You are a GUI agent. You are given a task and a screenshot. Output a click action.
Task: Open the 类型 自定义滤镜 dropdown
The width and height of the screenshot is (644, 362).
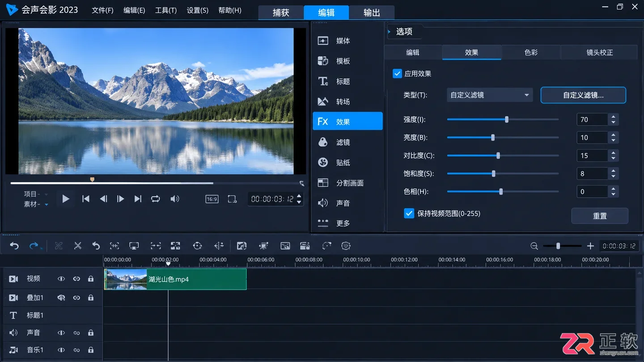point(490,95)
